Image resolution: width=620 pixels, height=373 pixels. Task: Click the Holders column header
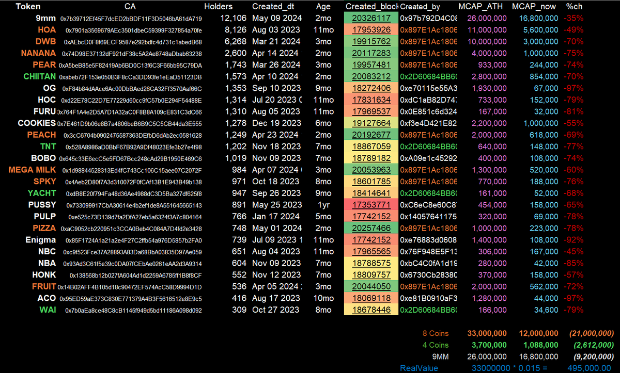(x=218, y=7)
